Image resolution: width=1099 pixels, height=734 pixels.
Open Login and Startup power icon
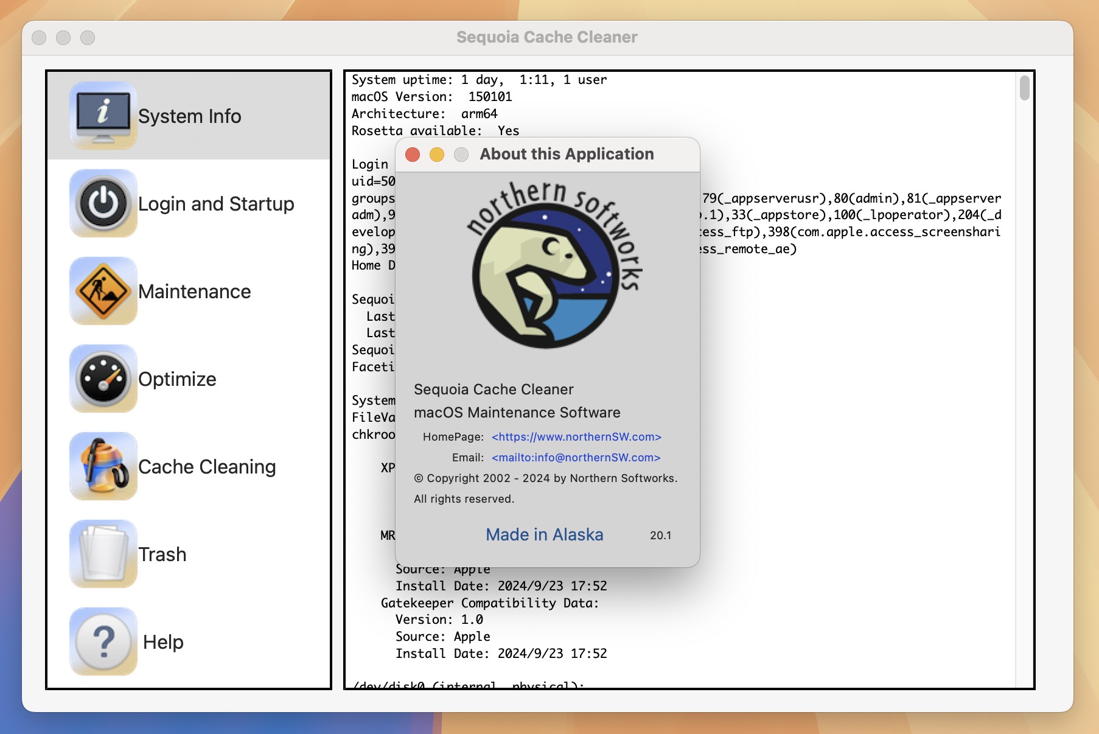point(103,203)
